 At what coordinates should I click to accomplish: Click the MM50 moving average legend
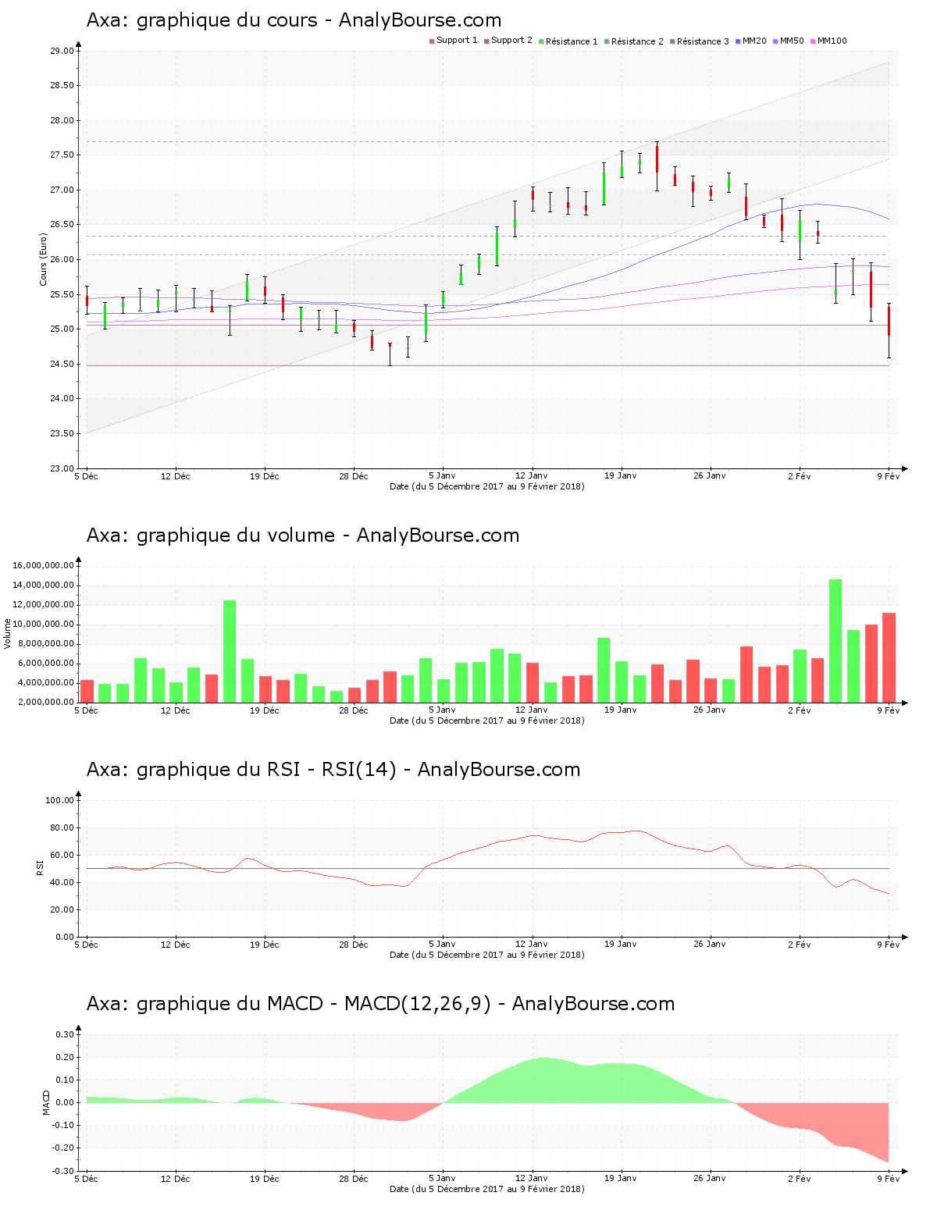point(792,41)
